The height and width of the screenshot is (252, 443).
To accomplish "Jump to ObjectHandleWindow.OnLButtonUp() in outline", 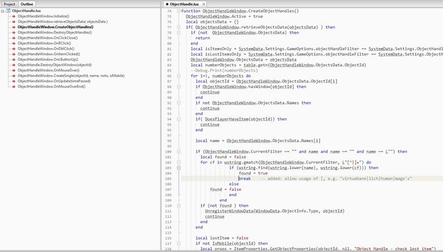I will [x=48, y=60].
